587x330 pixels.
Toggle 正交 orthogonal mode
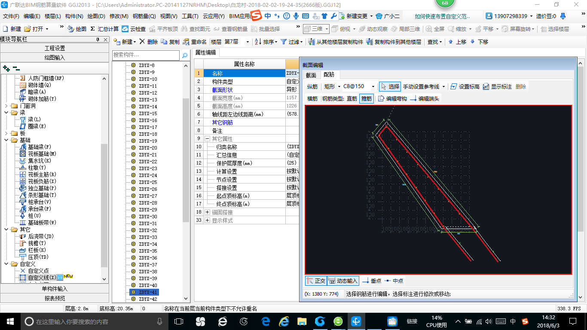316,281
